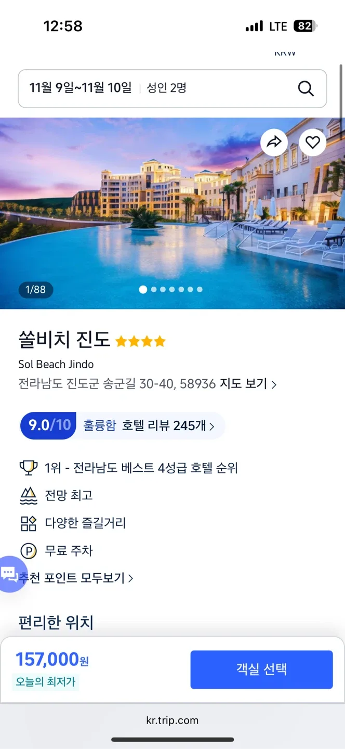Select the second photo carousel dot
The width and height of the screenshot is (345, 749).
click(x=154, y=290)
